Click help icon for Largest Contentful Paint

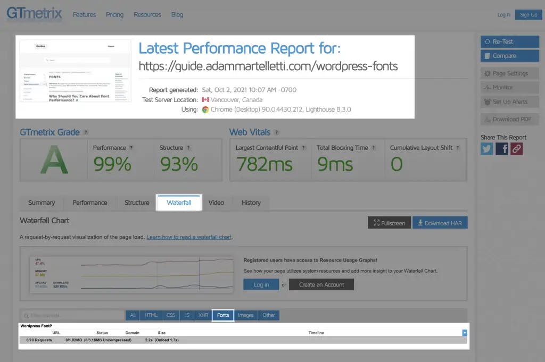point(303,147)
